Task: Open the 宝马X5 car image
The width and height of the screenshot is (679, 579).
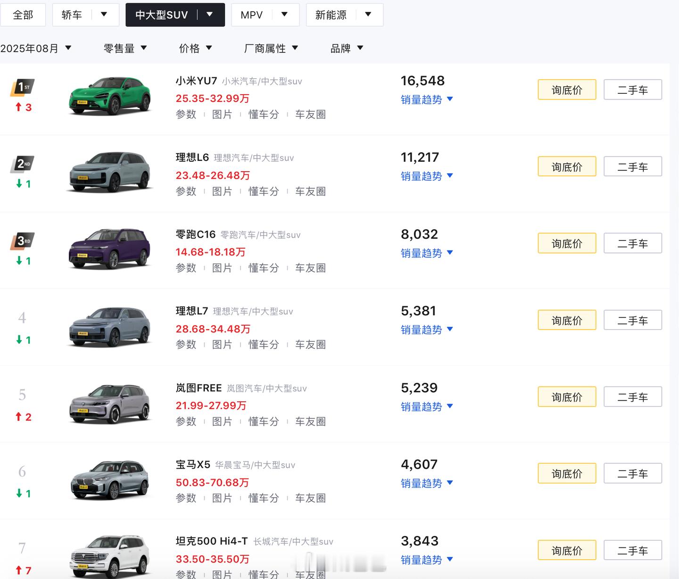Action: [x=110, y=480]
